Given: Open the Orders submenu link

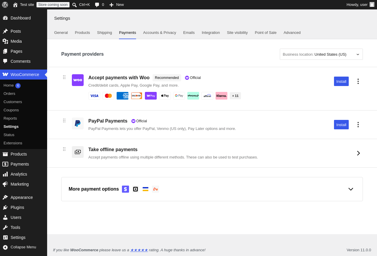Looking at the screenshot, I should pos(9,94).
